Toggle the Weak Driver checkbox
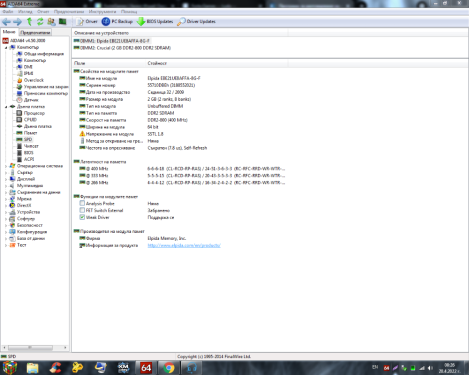This screenshot has width=469, height=375. tap(82, 217)
